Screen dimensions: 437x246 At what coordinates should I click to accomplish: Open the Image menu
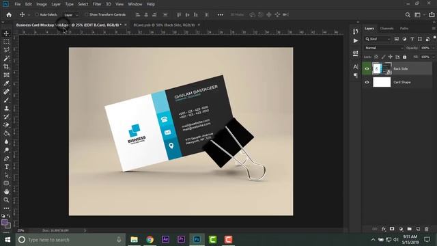[x=42, y=4]
